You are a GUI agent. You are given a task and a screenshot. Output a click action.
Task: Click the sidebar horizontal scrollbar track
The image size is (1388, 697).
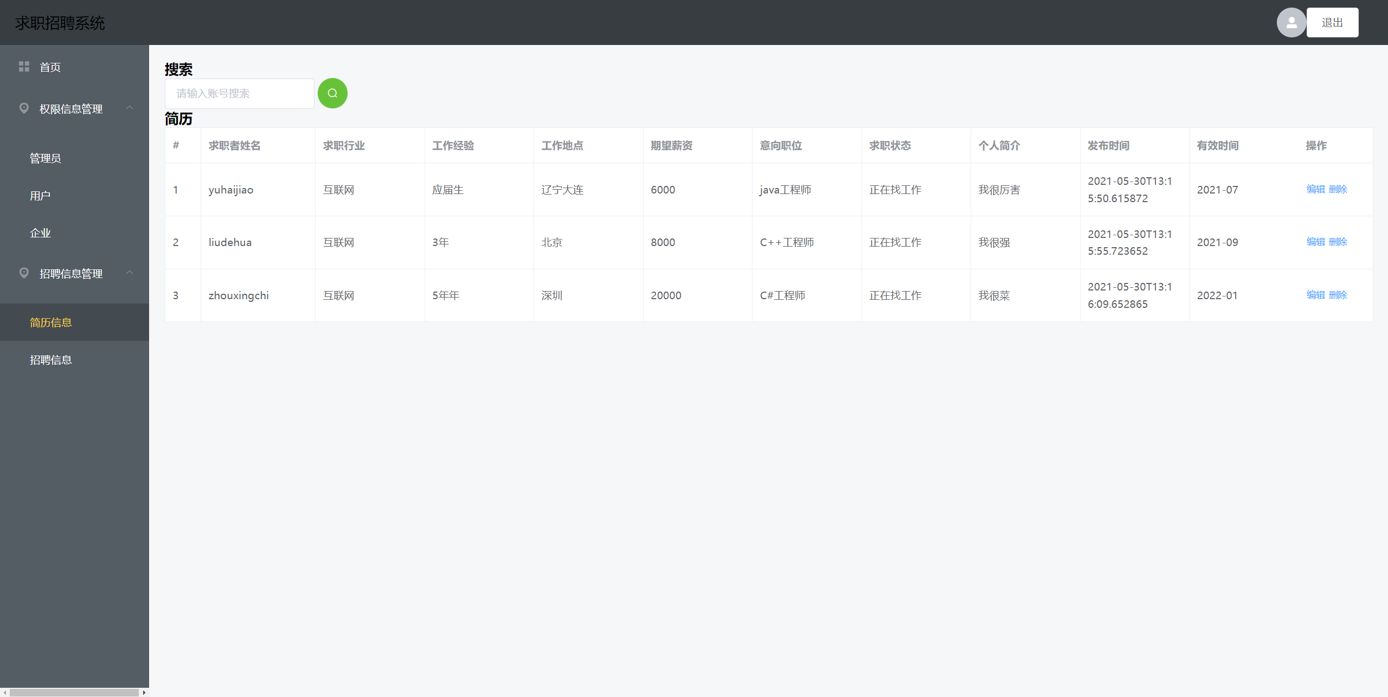click(74, 693)
